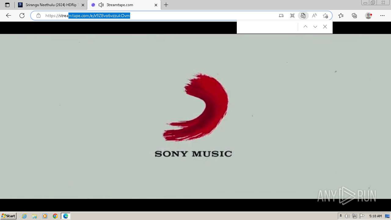This screenshot has height=220, width=391.
Task: Open the user profile menu
Action: (369, 16)
